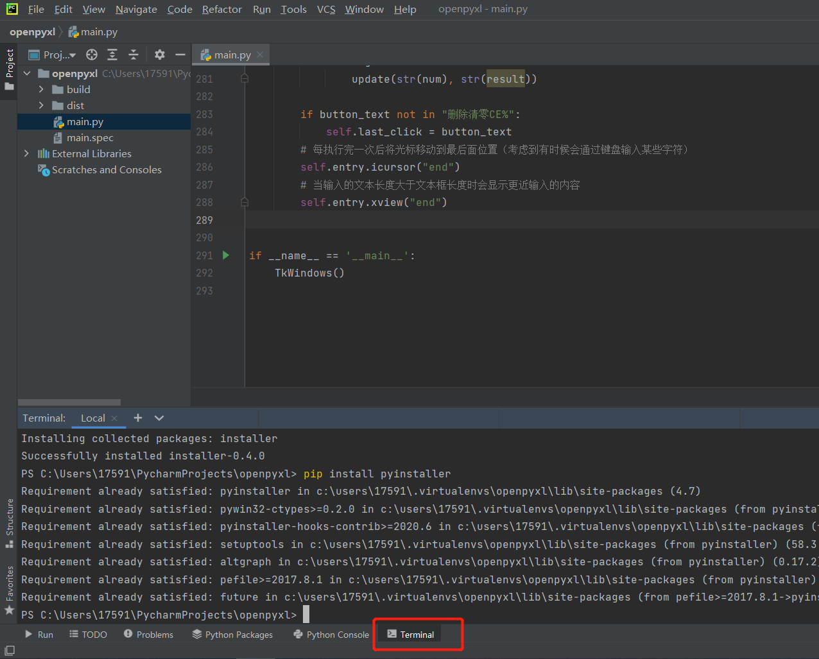Select main.py in the project tree
Screen dimensions: 819x659
[x=104, y=121]
